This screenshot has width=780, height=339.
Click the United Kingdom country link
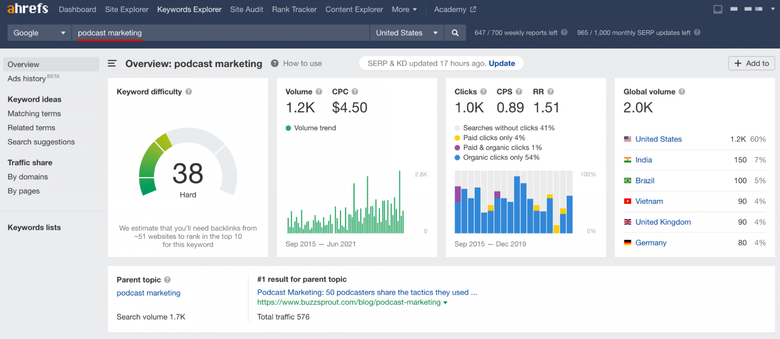pyautogui.click(x=663, y=222)
